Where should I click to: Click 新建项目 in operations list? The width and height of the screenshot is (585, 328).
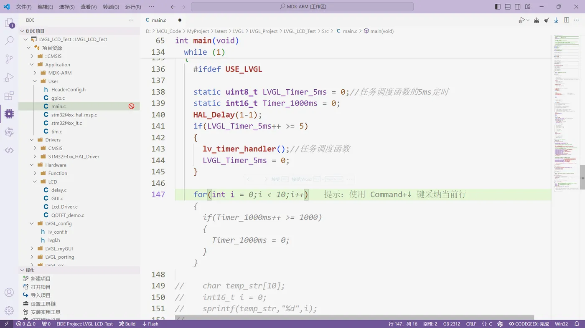(x=41, y=278)
